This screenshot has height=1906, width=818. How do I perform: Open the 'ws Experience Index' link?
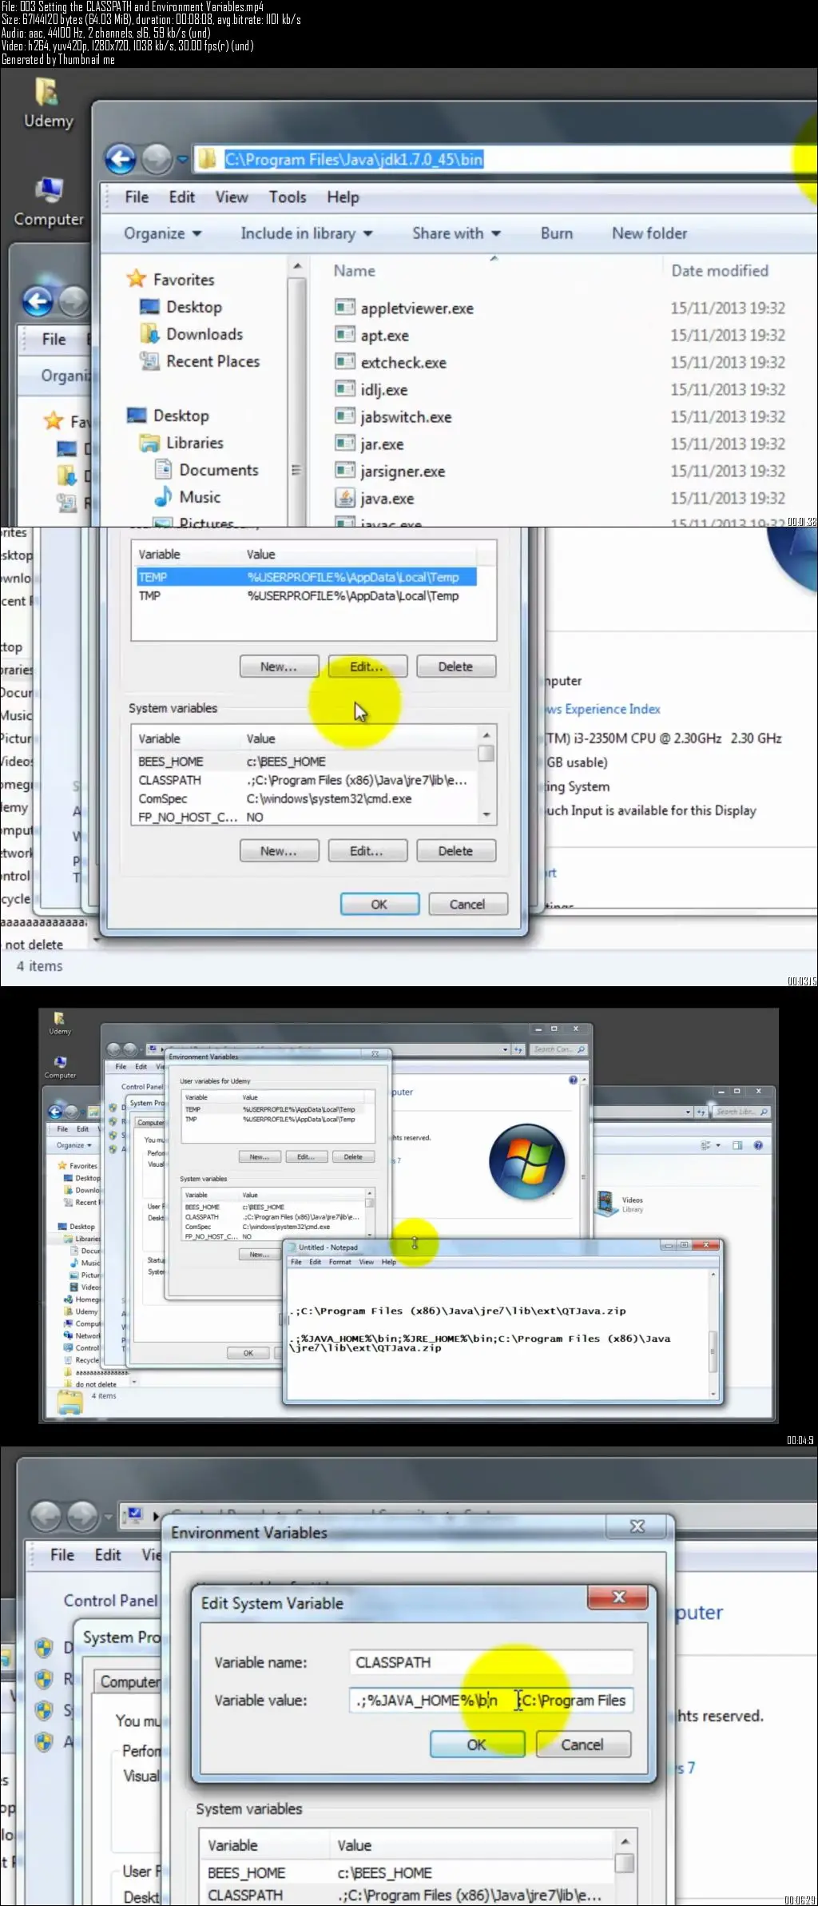(604, 709)
